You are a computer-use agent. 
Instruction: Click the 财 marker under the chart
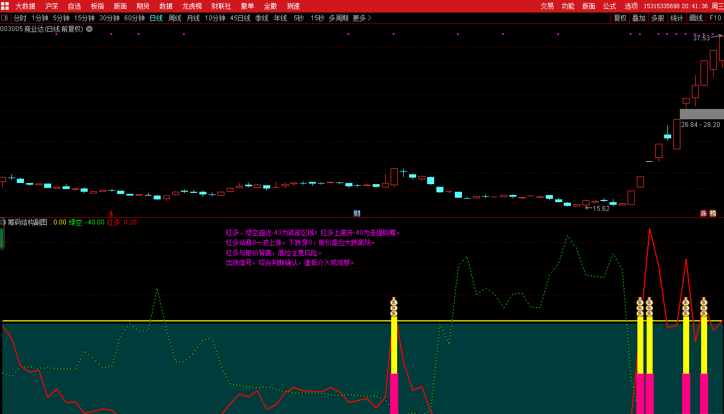coord(357,214)
